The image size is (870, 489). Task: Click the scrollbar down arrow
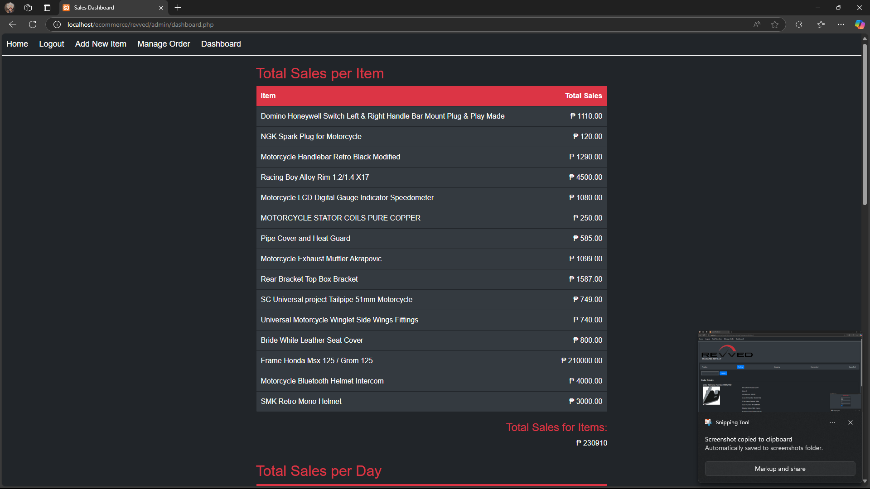865,481
